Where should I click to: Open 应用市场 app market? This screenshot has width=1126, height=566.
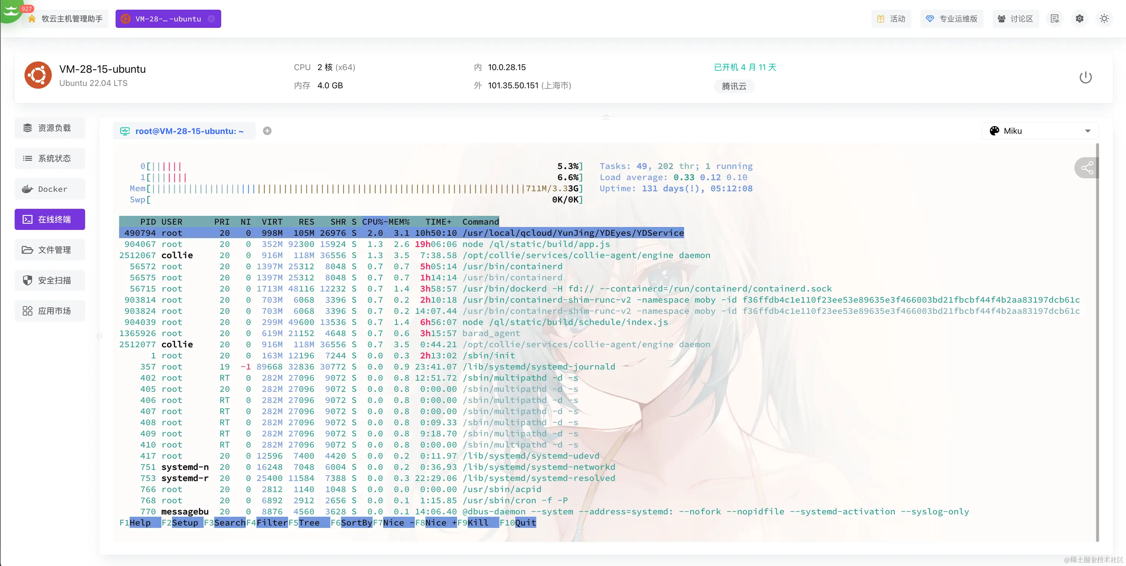[x=50, y=311]
